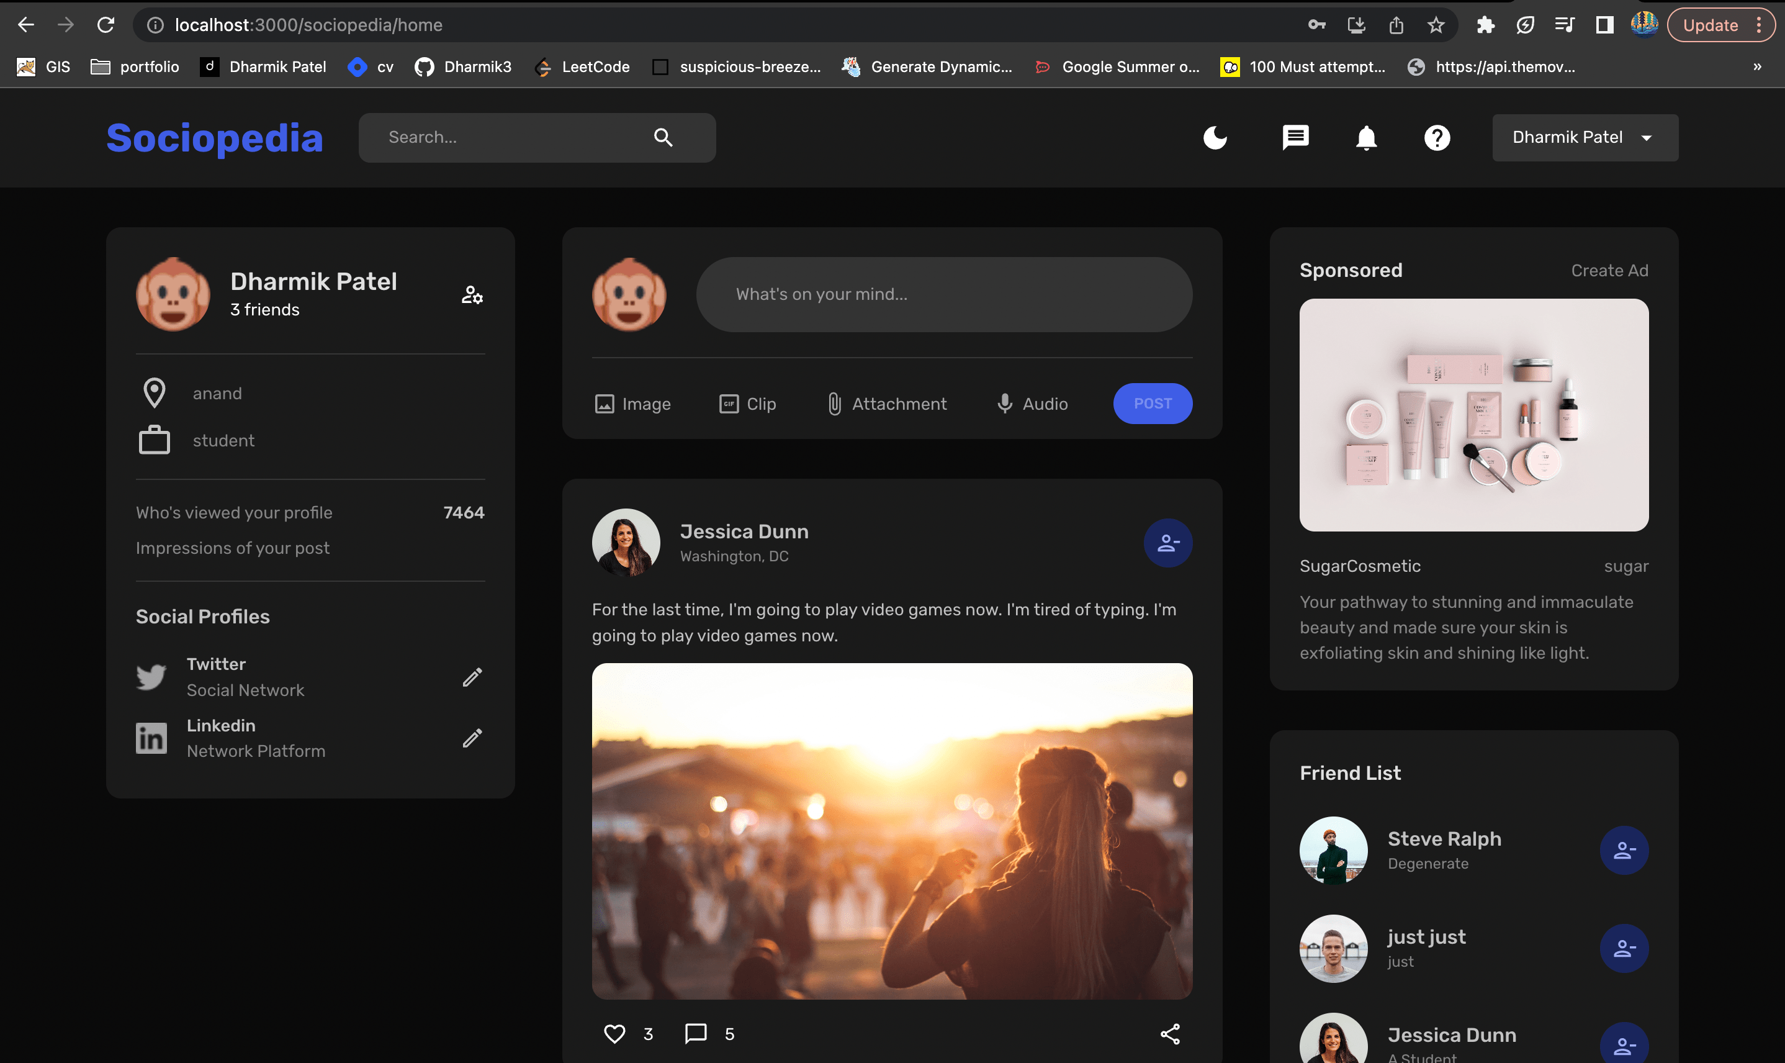Click the browser back arrow
Screen dimensions: 1785x1063
tap(26, 25)
